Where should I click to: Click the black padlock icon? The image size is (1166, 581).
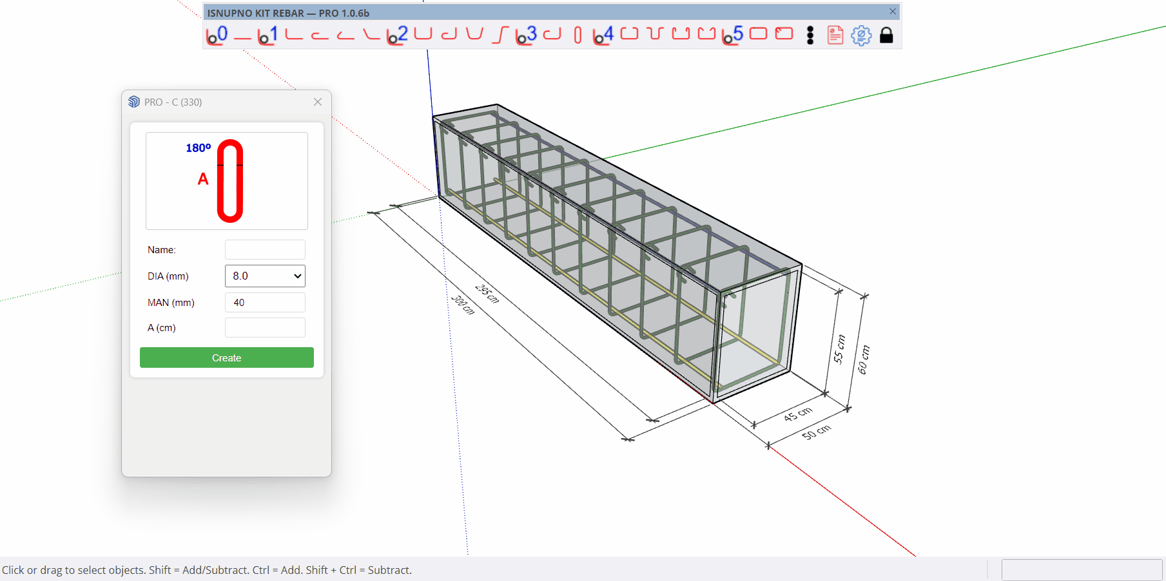tap(886, 35)
